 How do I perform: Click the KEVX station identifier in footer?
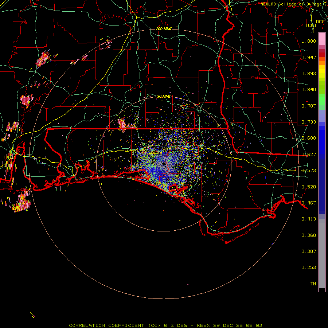[203, 325]
